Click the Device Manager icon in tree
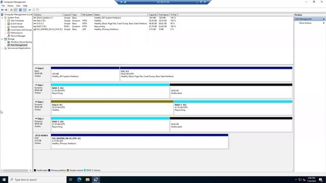326x183 pixels. click(x=9, y=36)
